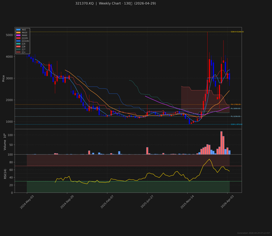Click the 'MA5' legend label

(24, 30)
